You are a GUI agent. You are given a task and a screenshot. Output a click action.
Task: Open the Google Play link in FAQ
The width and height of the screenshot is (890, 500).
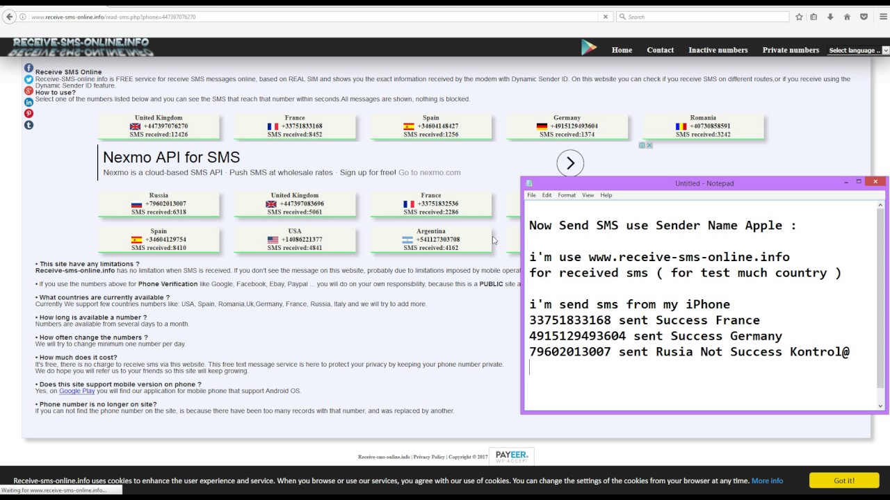tap(76, 391)
